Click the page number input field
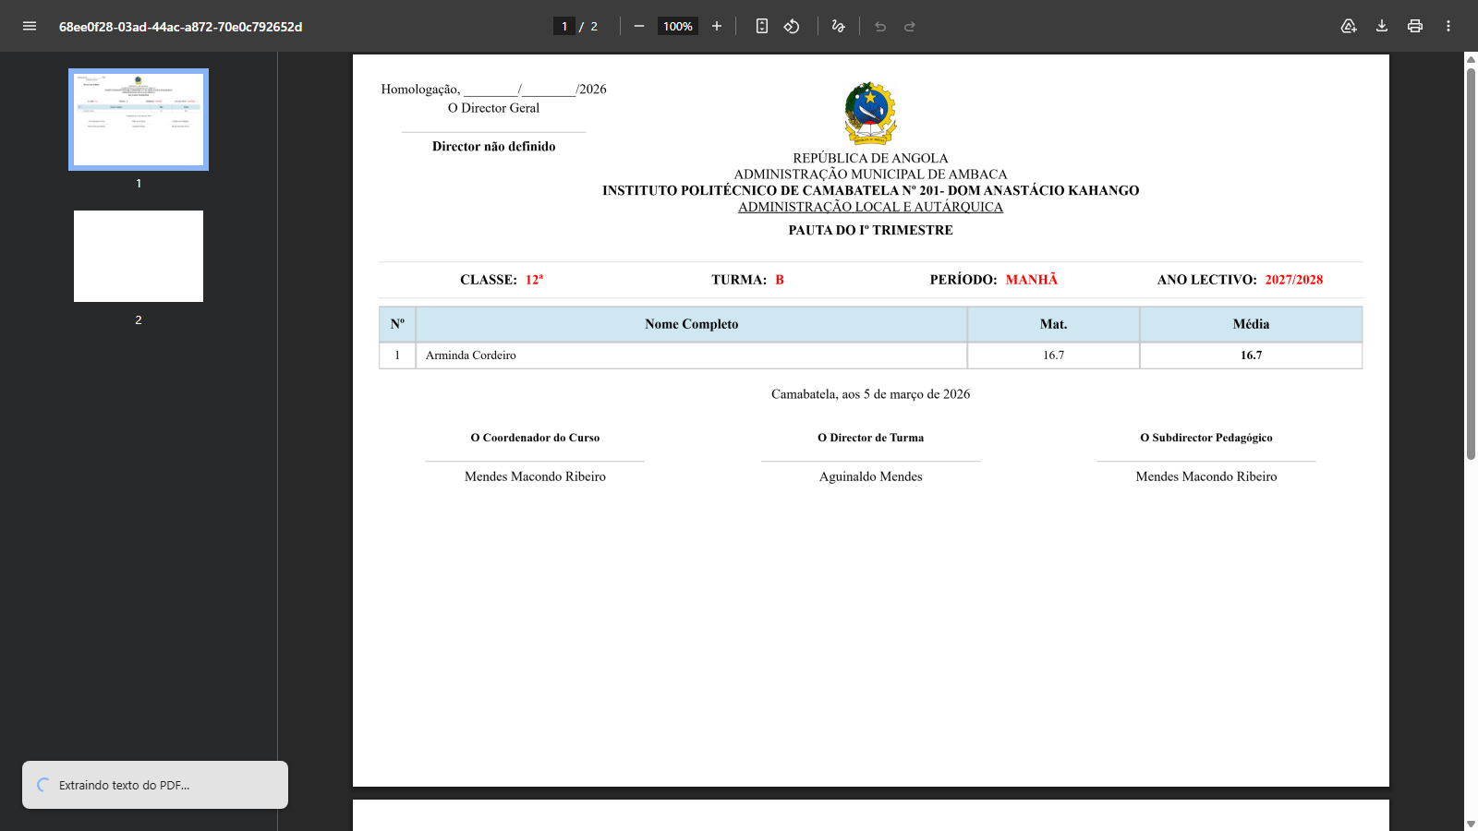1478x831 pixels. [564, 26]
